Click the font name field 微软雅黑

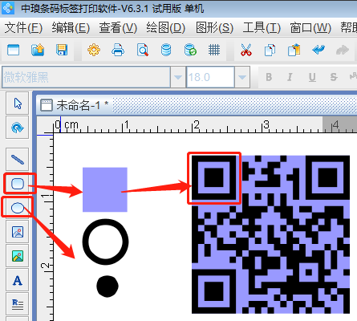click(x=86, y=77)
